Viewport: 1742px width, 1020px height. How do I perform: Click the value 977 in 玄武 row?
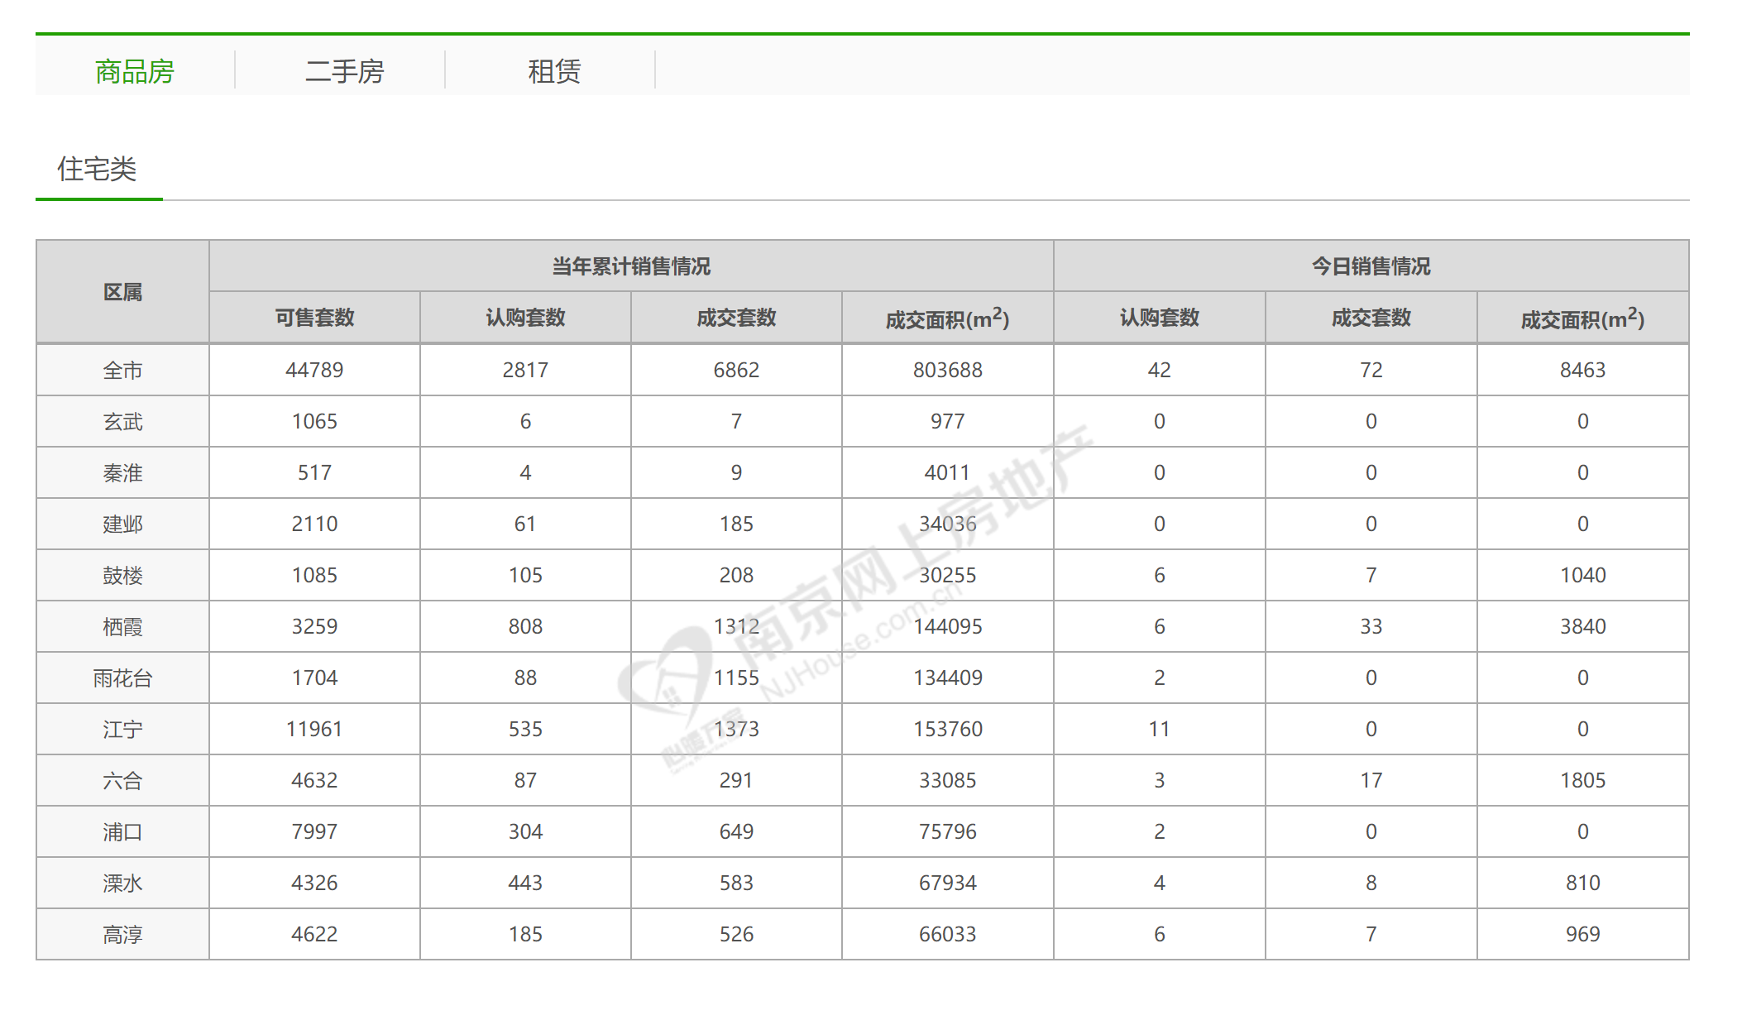[x=948, y=421]
